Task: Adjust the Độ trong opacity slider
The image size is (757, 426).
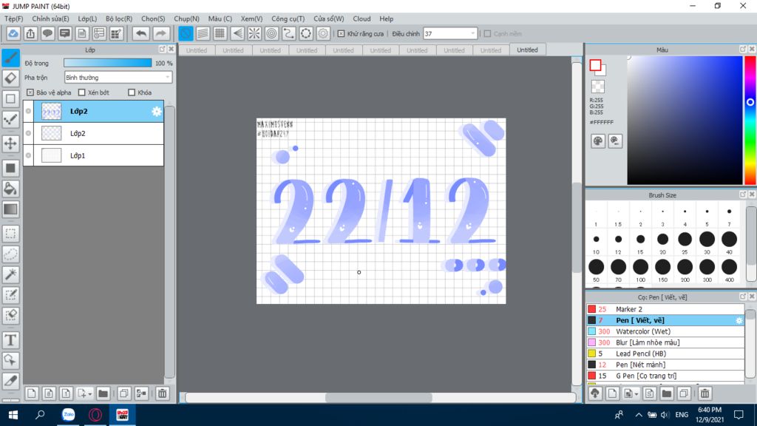Action: (108, 63)
